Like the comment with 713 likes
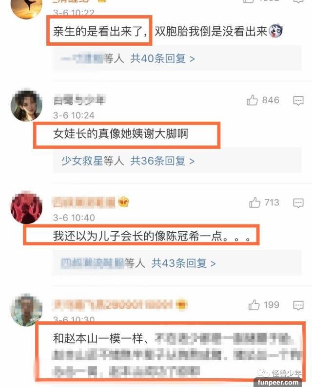This screenshot has height=387, width=312. click(254, 203)
